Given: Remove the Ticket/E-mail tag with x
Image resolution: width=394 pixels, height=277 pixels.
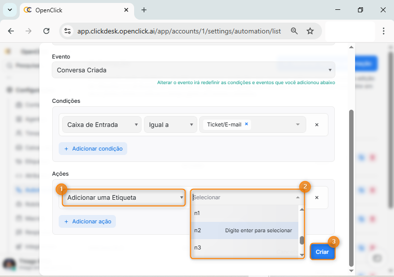Looking at the screenshot, I should point(247,124).
